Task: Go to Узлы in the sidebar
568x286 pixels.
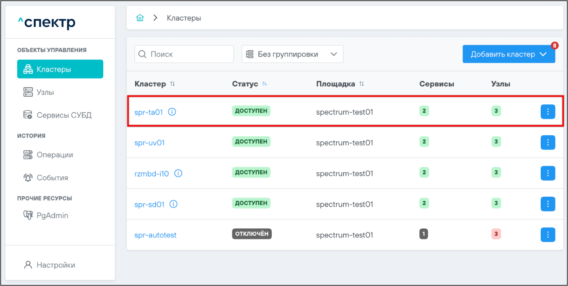Action: (x=45, y=92)
